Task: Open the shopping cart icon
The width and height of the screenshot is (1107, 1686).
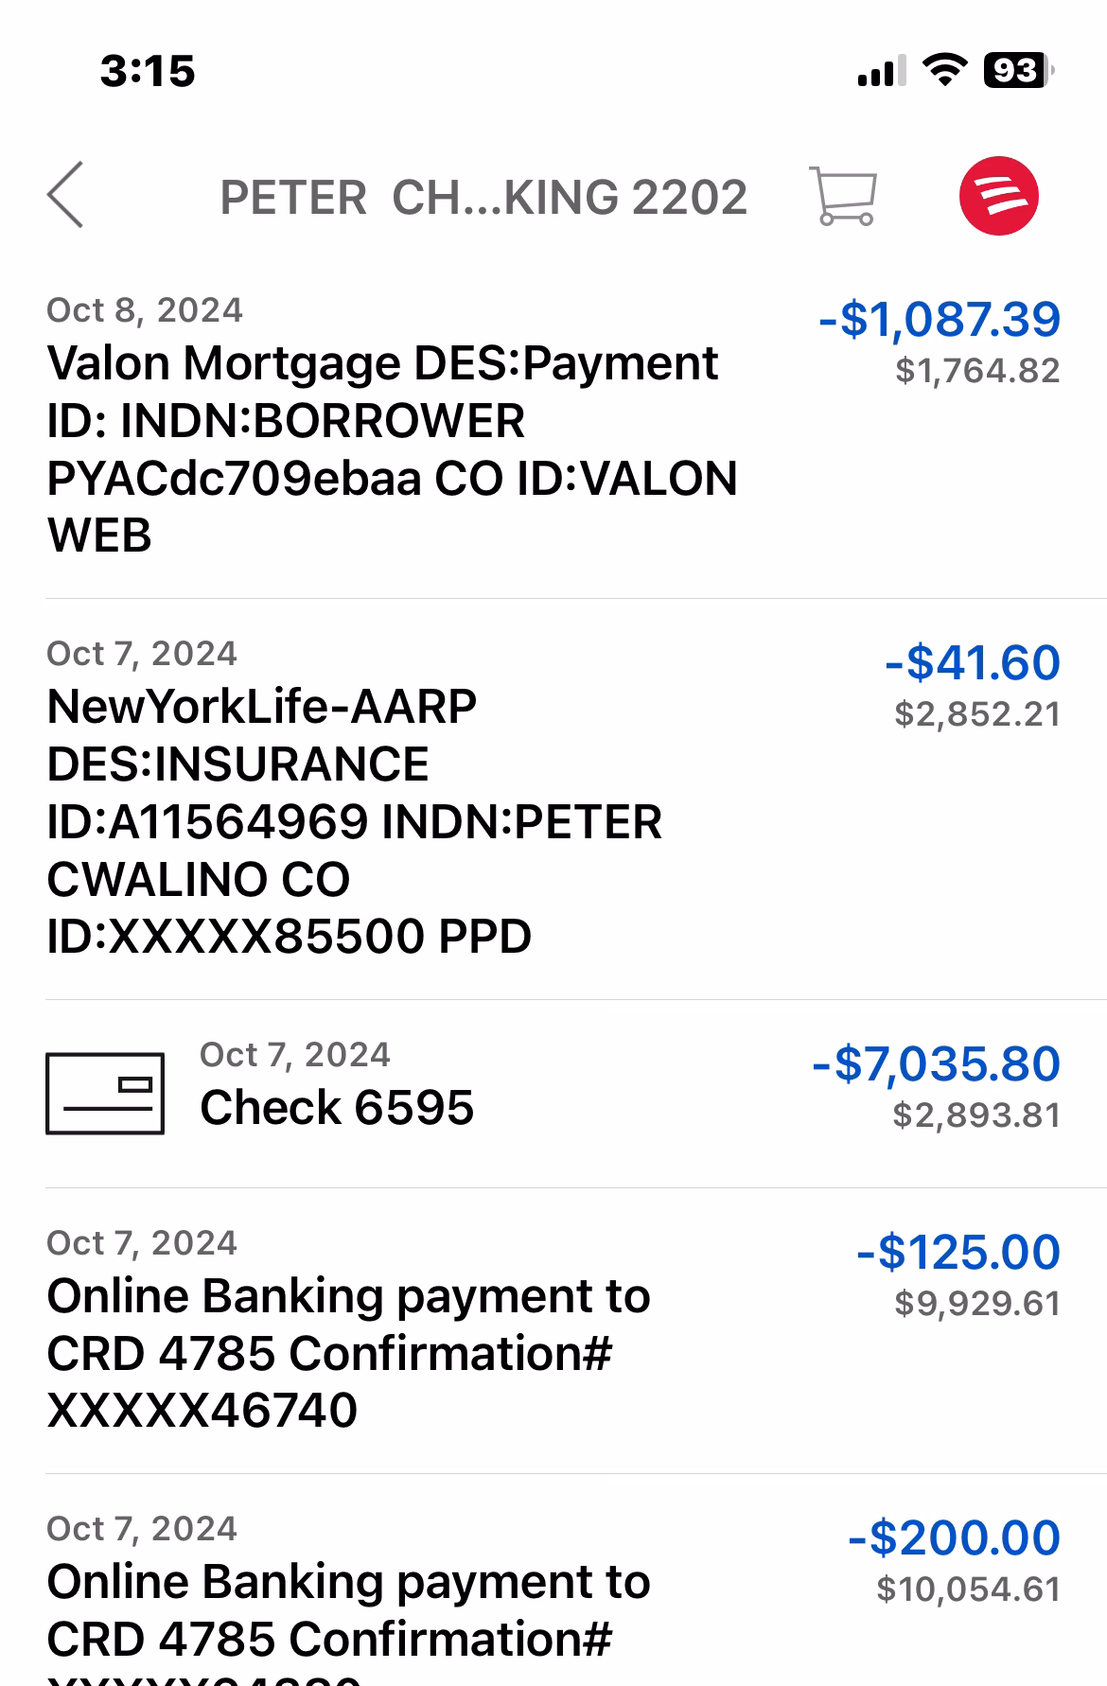Action: click(x=842, y=196)
